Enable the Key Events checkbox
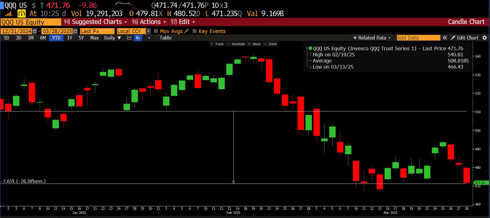This screenshot has height=218, width=490. tap(195, 31)
